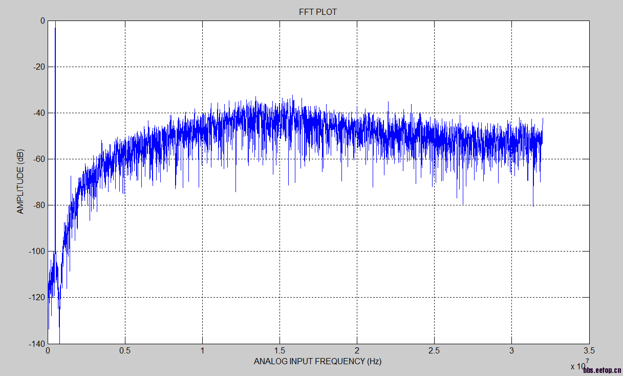623x376 pixels.
Task: Click the y-axis tick label -120
Action: (x=37, y=297)
